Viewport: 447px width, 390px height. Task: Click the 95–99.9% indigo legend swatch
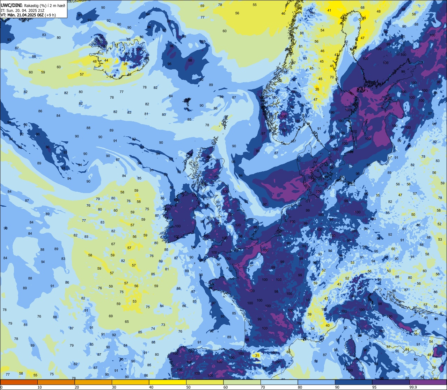coord(391,382)
